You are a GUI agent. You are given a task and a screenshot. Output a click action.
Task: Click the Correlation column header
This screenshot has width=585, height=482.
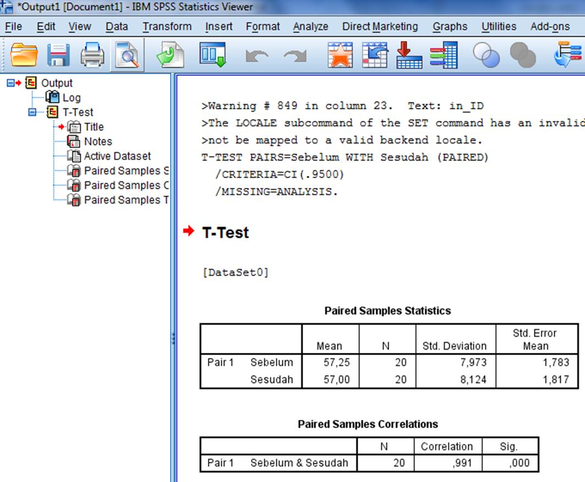446,446
